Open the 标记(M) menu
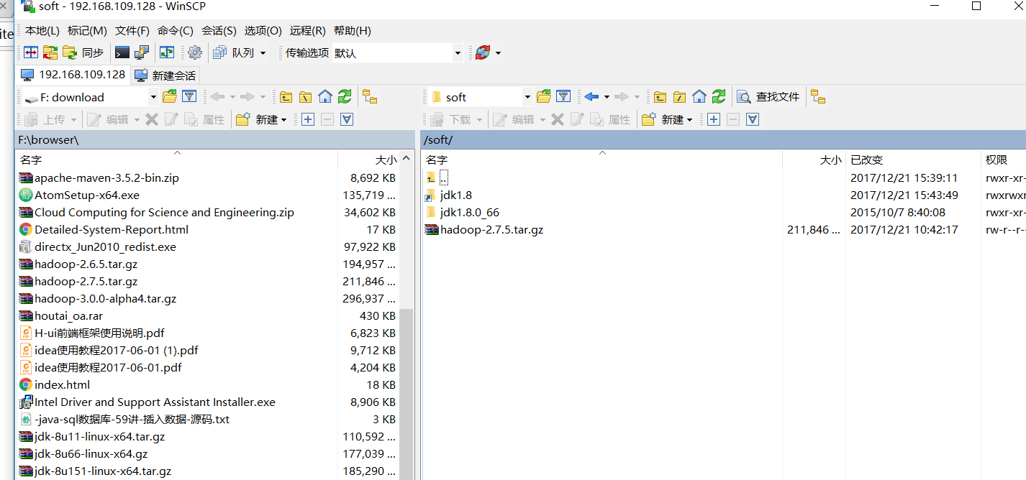This screenshot has height=480, width=1026. click(87, 30)
